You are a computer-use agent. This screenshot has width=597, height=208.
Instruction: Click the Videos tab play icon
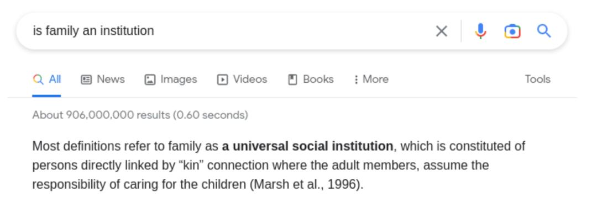[x=222, y=79]
